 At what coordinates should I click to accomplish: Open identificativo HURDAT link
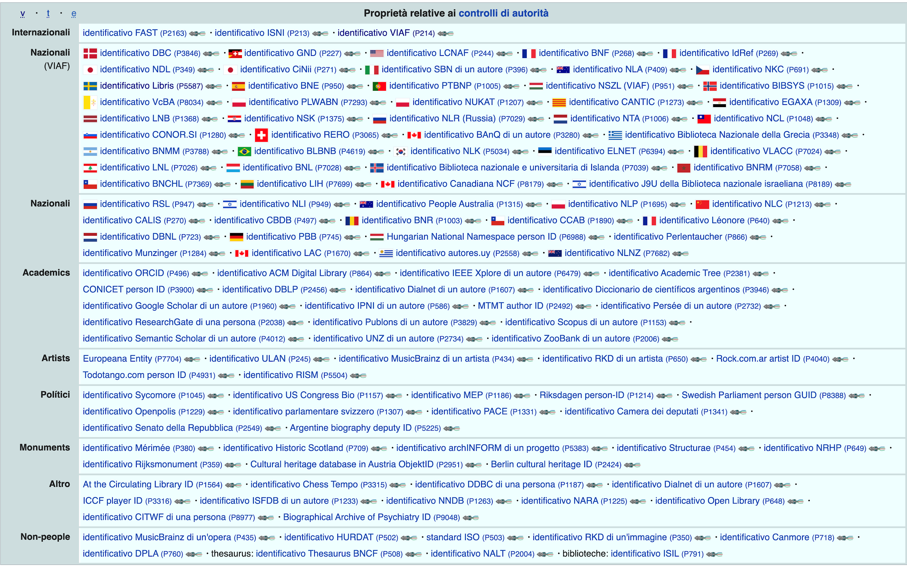(x=341, y=538)
